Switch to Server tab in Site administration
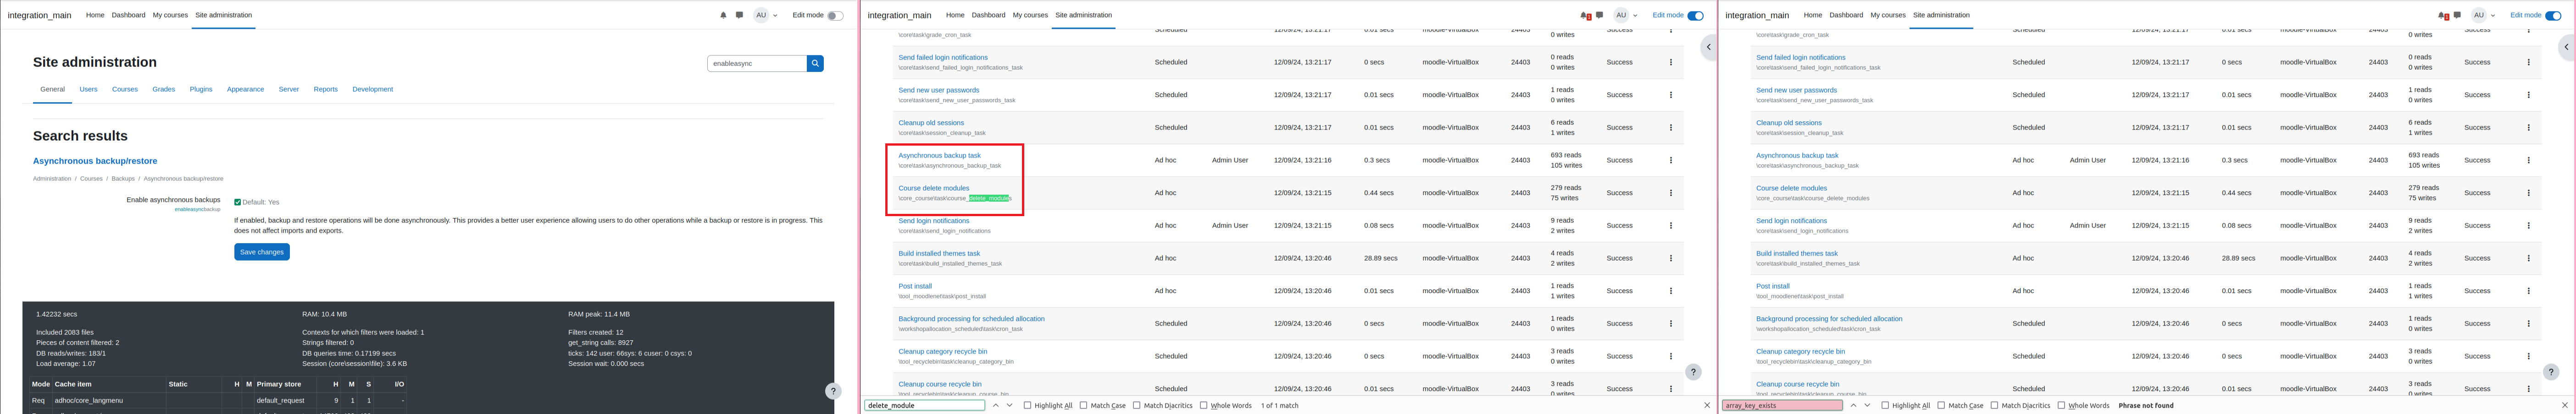This screenshot has width=2576, height=414. point(289,89)
